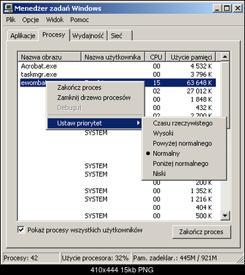Click the 1 216 K memory cell
Image resolution: width=245 pixels, height=275 pixels.
point(201,199)
